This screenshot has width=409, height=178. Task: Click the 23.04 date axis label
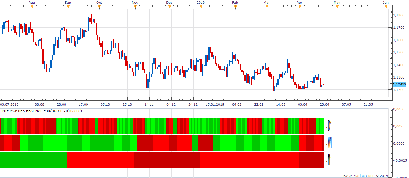pyautogui.click(x=324, y=104)
